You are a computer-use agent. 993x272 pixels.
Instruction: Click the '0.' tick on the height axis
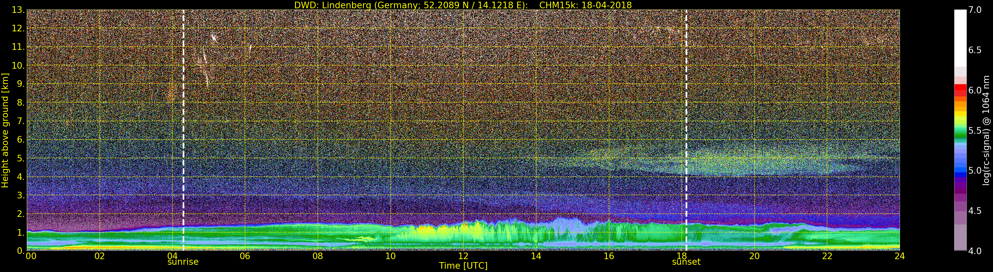(x=21, y=251)
